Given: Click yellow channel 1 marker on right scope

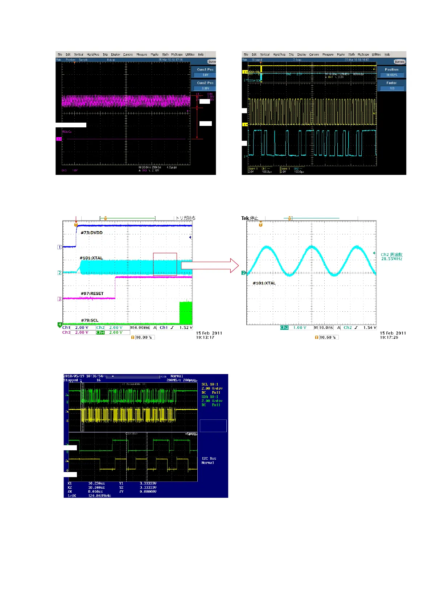Looking at the screenshot, I should 245,124.
